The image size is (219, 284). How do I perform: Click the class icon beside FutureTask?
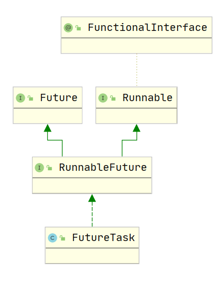53,238
